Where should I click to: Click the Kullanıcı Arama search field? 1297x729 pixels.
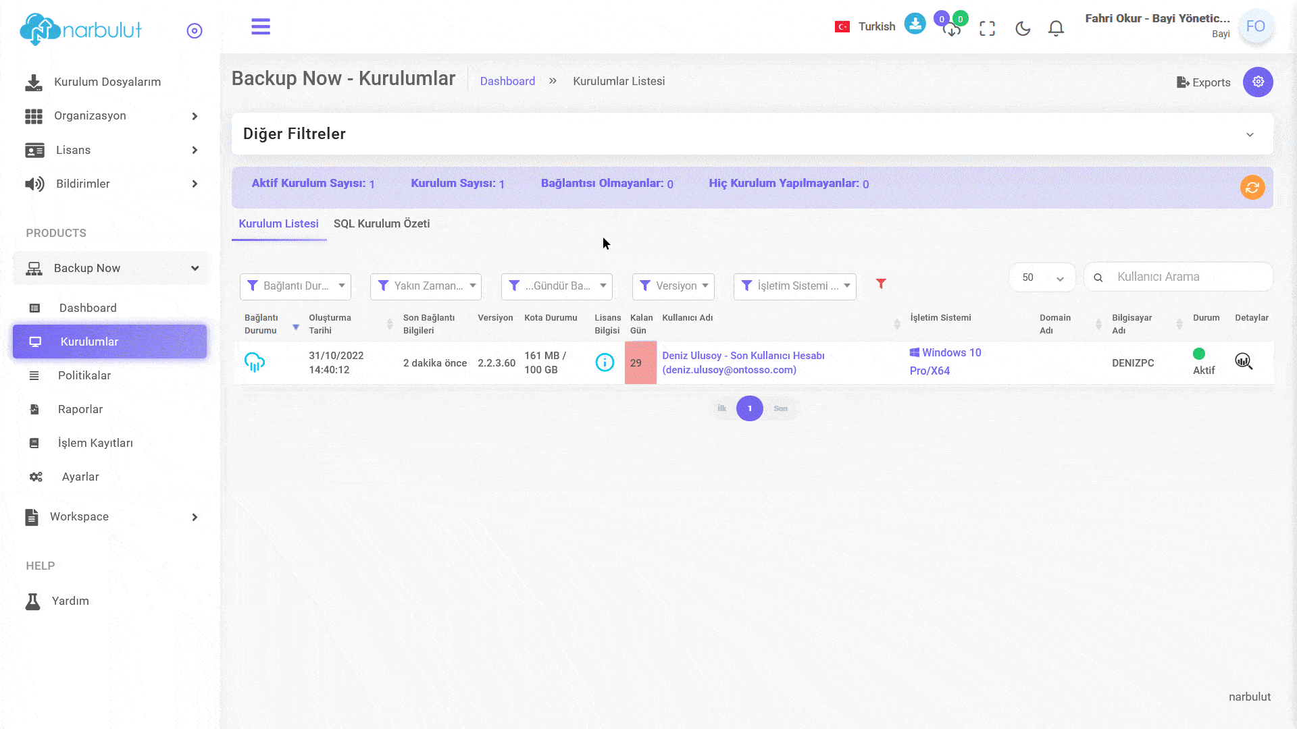[1178, 277]
